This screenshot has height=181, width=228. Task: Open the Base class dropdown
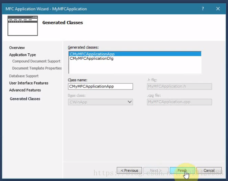click(100, 102)
